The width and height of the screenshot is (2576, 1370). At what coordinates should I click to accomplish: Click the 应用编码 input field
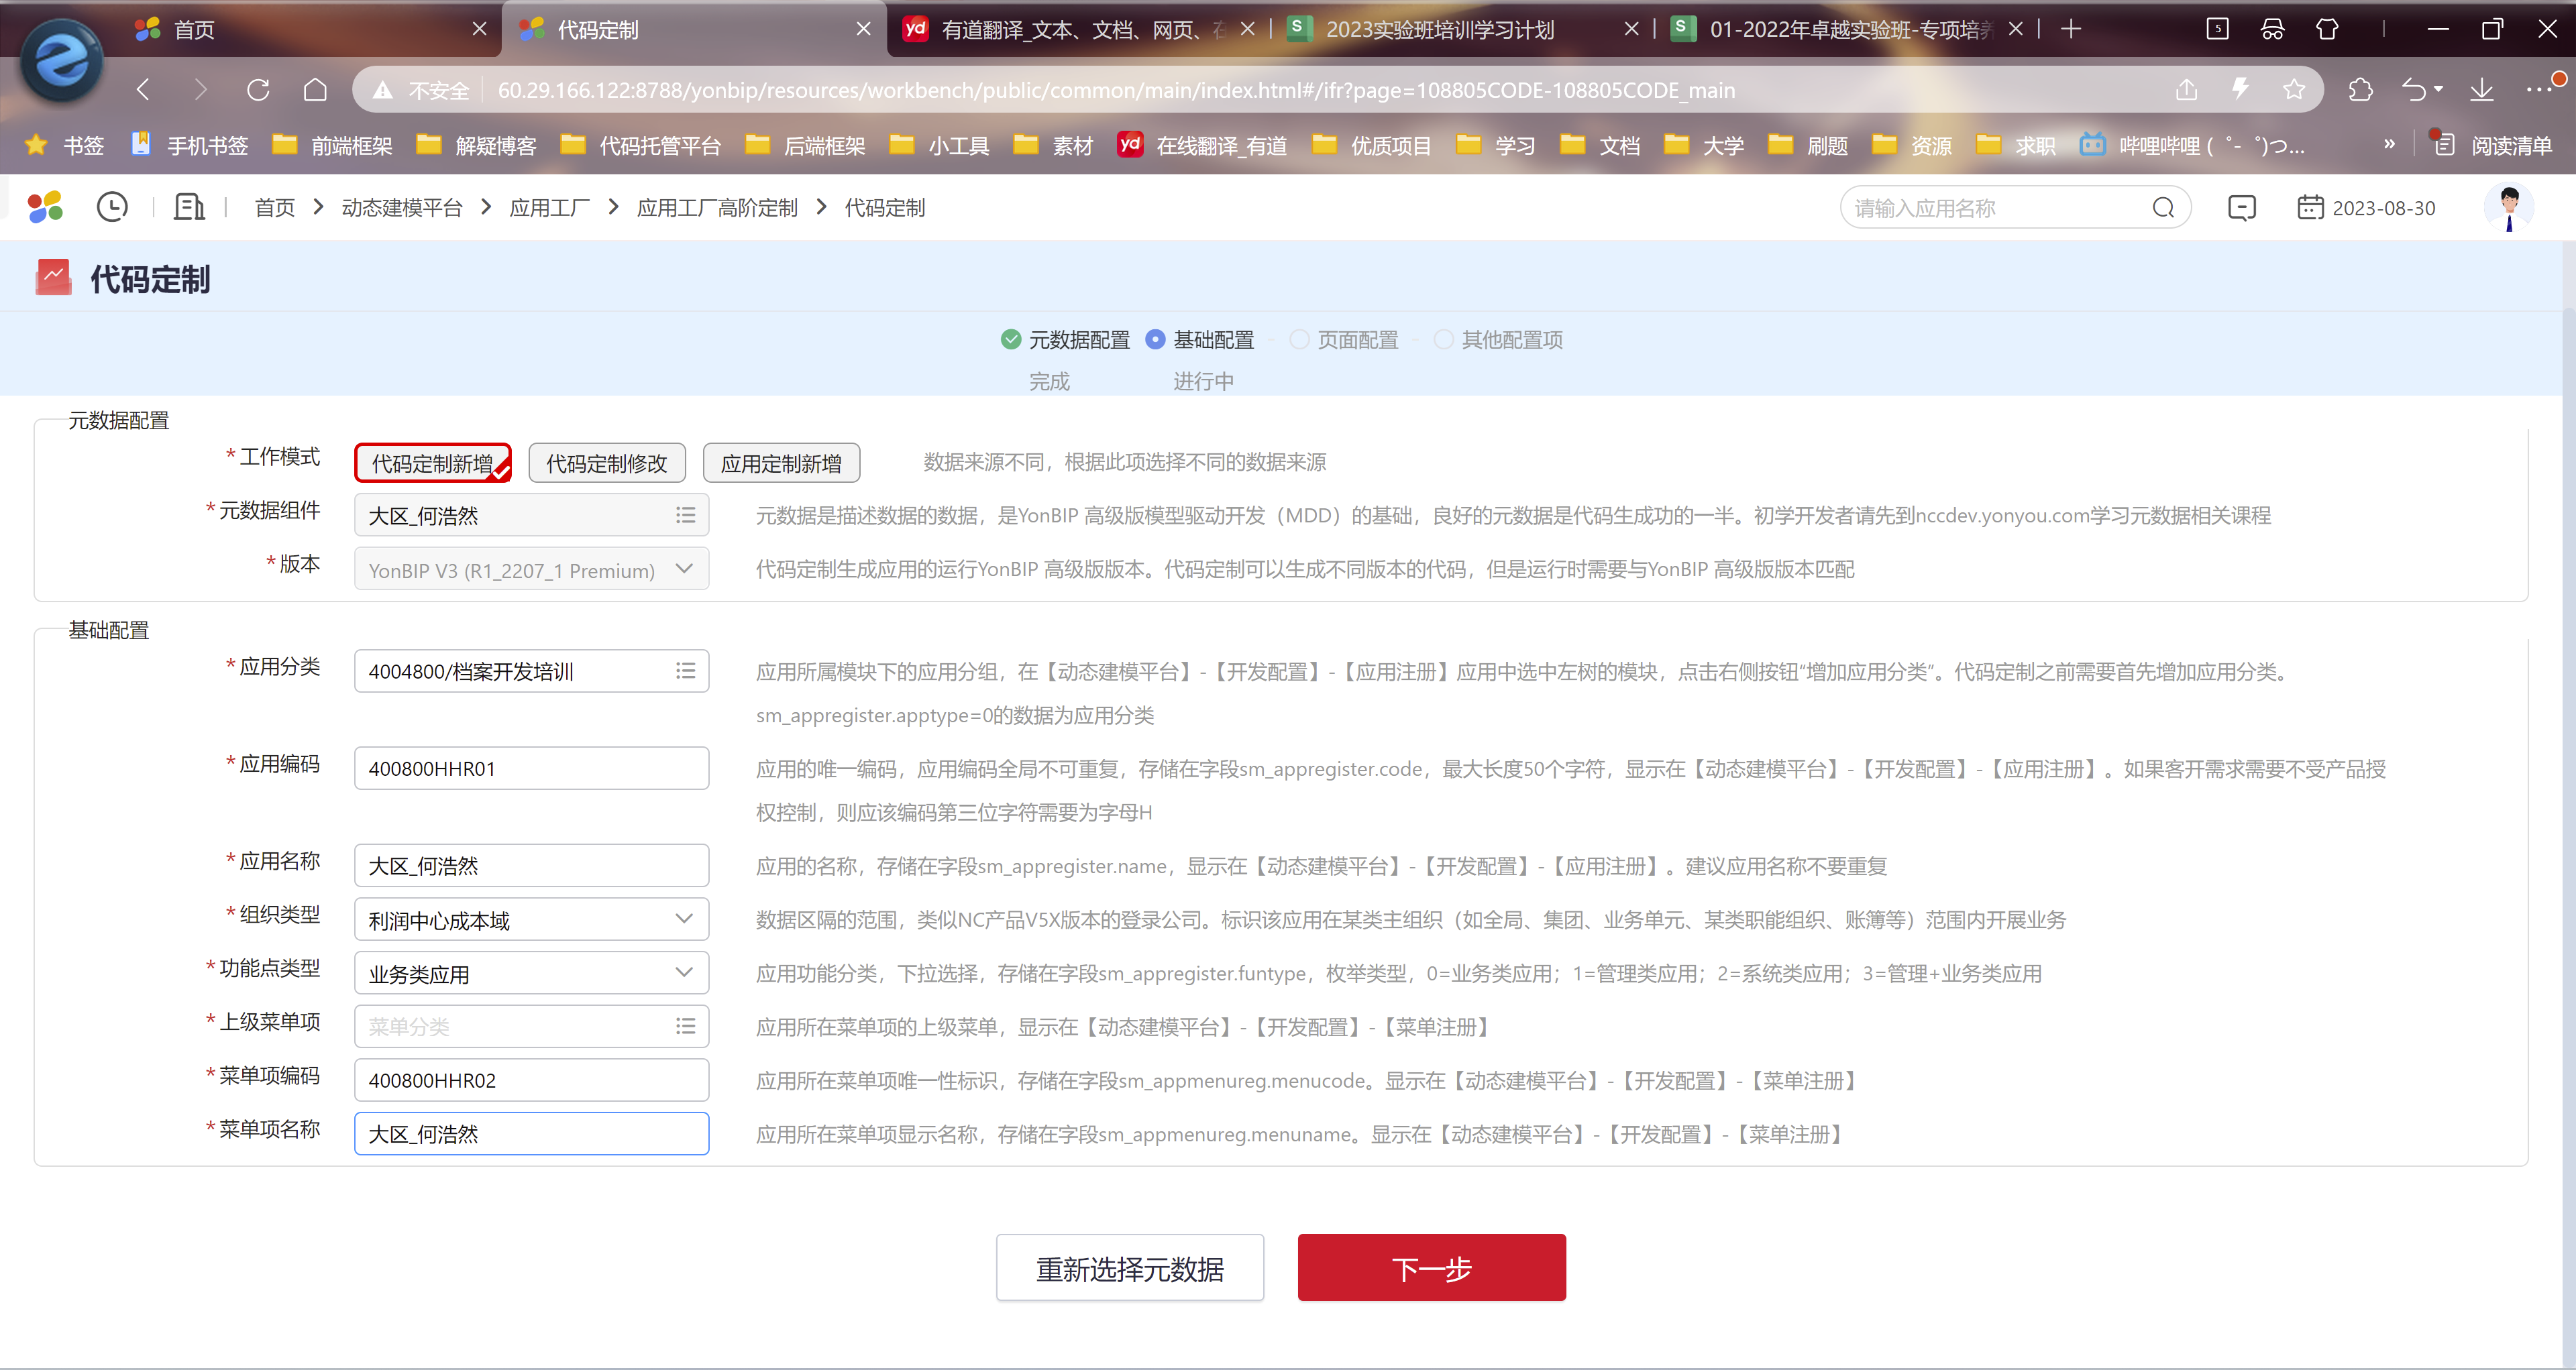531,768
